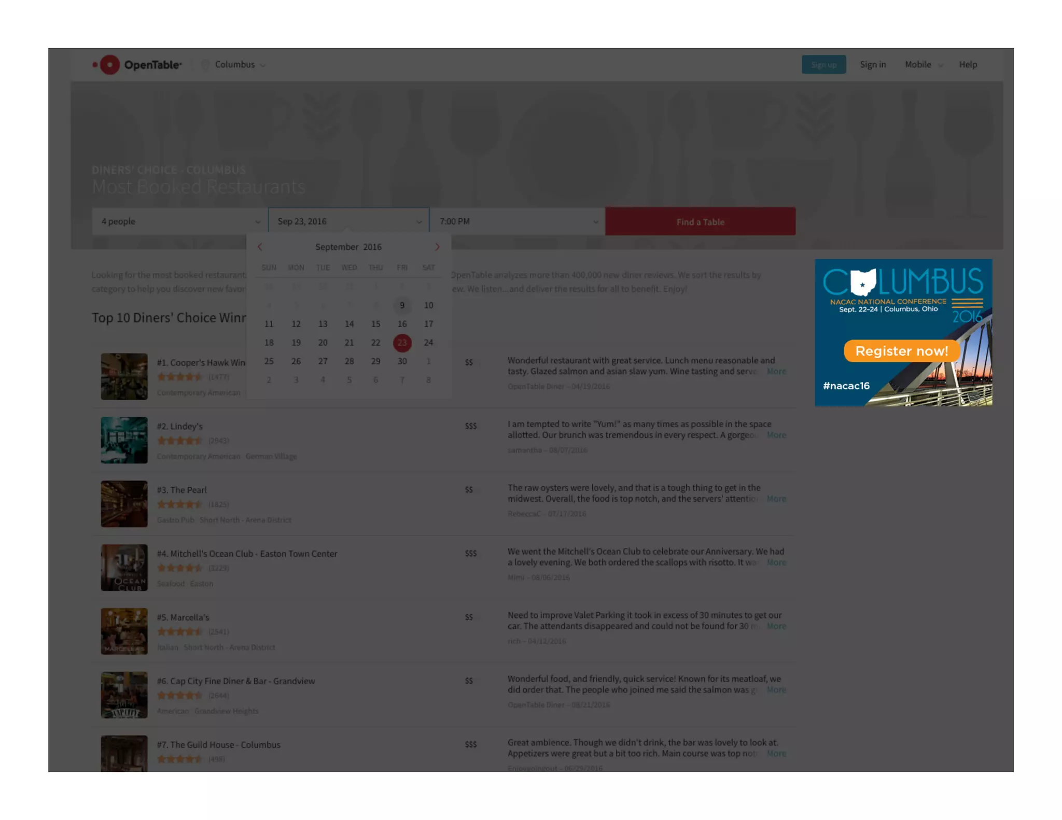Advance calendar to next month arrow
The image size is (1062, 820).
pos(437,247)
